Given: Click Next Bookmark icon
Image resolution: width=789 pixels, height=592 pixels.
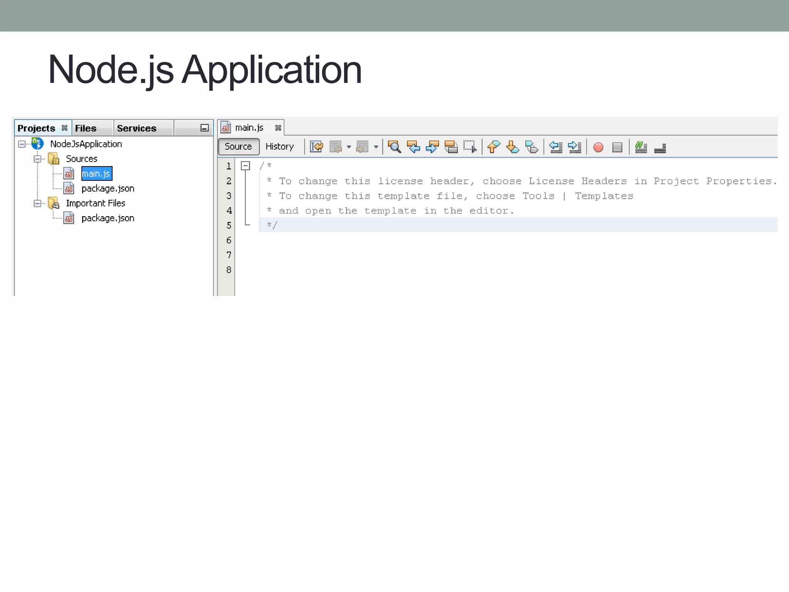Looking at the screenshot, I should point(512,147).
